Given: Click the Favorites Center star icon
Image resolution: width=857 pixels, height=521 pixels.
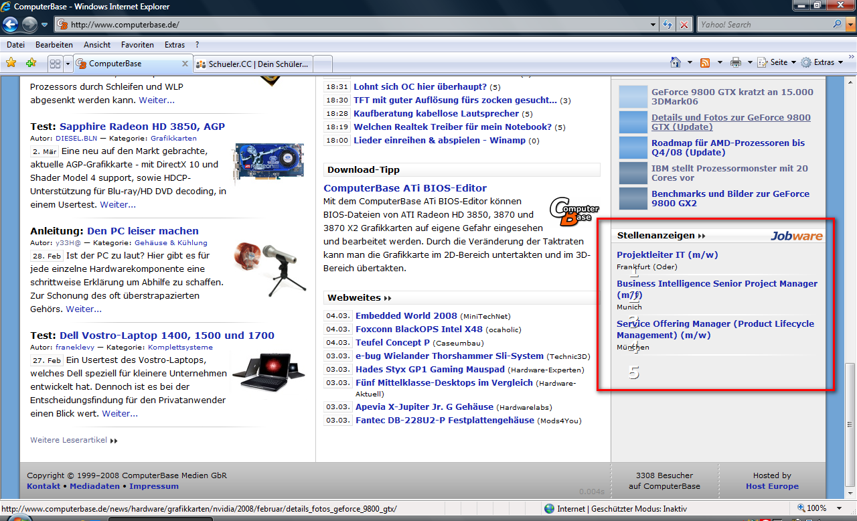Looking at the screenshot, I should pyautogui.click(x=11, y=63).
